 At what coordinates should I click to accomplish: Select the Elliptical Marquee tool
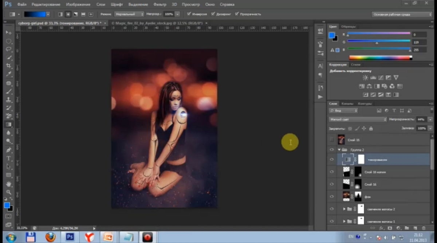pos(9,41)
